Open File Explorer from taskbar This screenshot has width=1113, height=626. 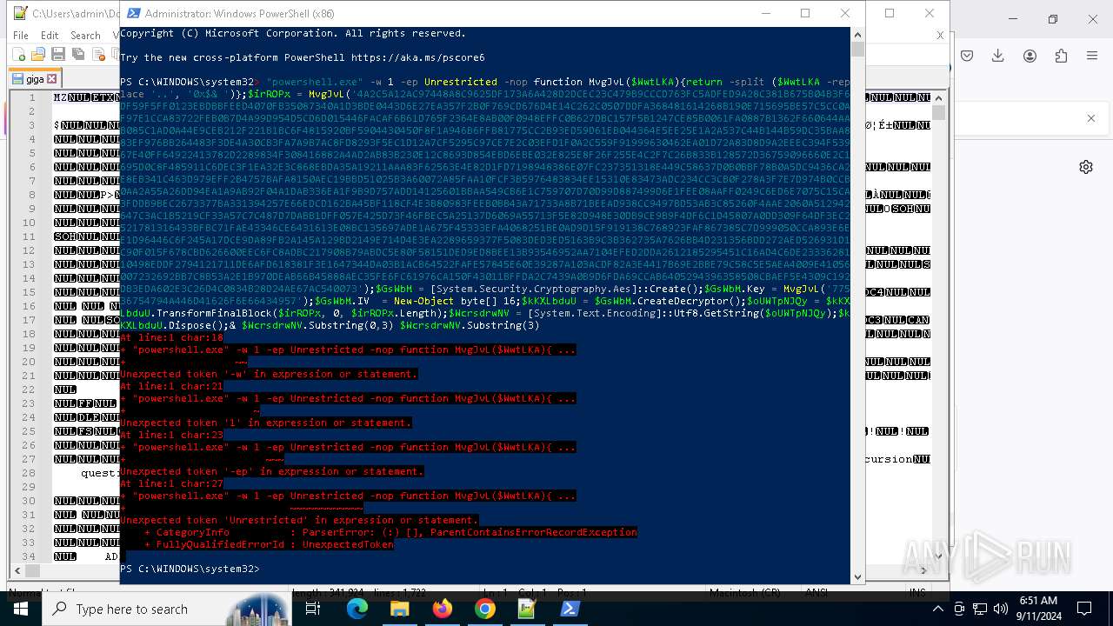(x=400, y=609)
